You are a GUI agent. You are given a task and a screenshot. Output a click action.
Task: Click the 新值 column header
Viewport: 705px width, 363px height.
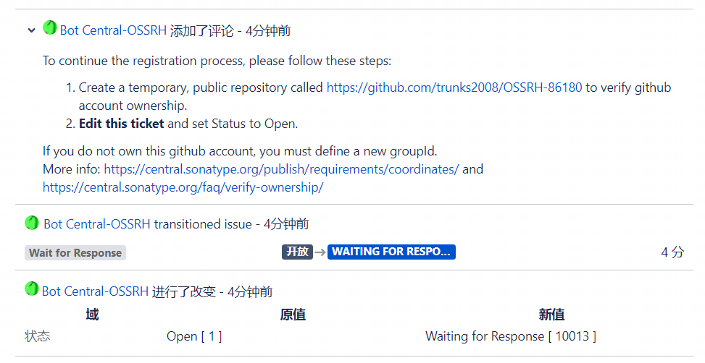click(551, 315)
